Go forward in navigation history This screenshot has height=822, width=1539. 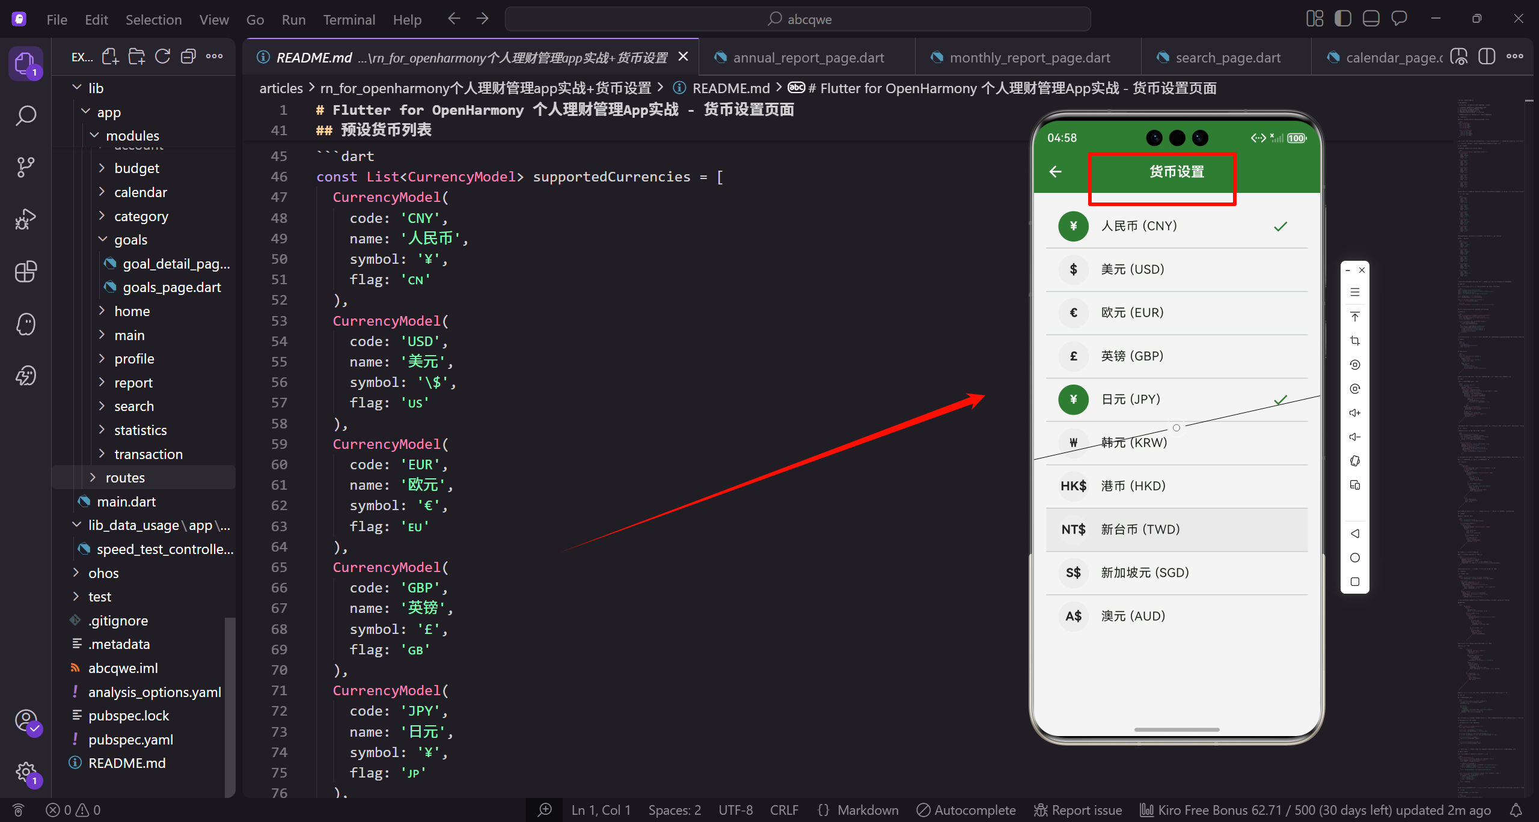[482, 19]
